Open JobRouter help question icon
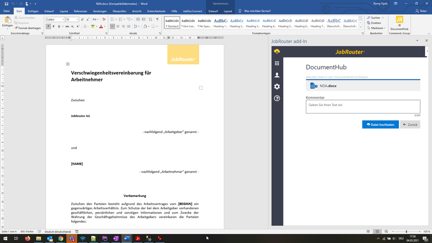The height and width of the screenshot is (243, 432). pyautogui.click(x=277, y=98)
